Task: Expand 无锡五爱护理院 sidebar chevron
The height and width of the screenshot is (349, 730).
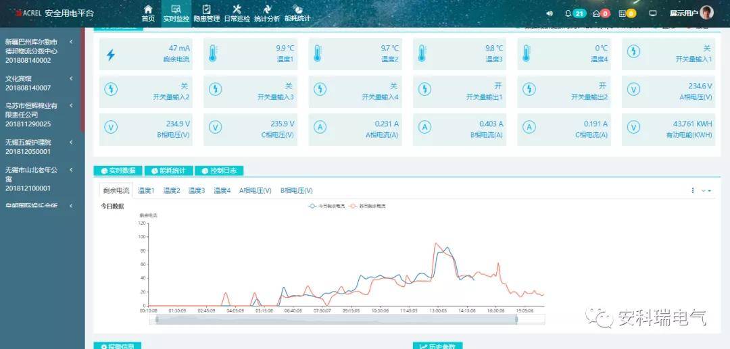Action: click(71, 142)
